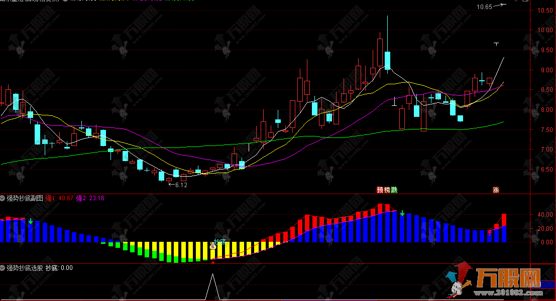Click the red up arrow signal
The image size is (556, 301).
[490, 232]
